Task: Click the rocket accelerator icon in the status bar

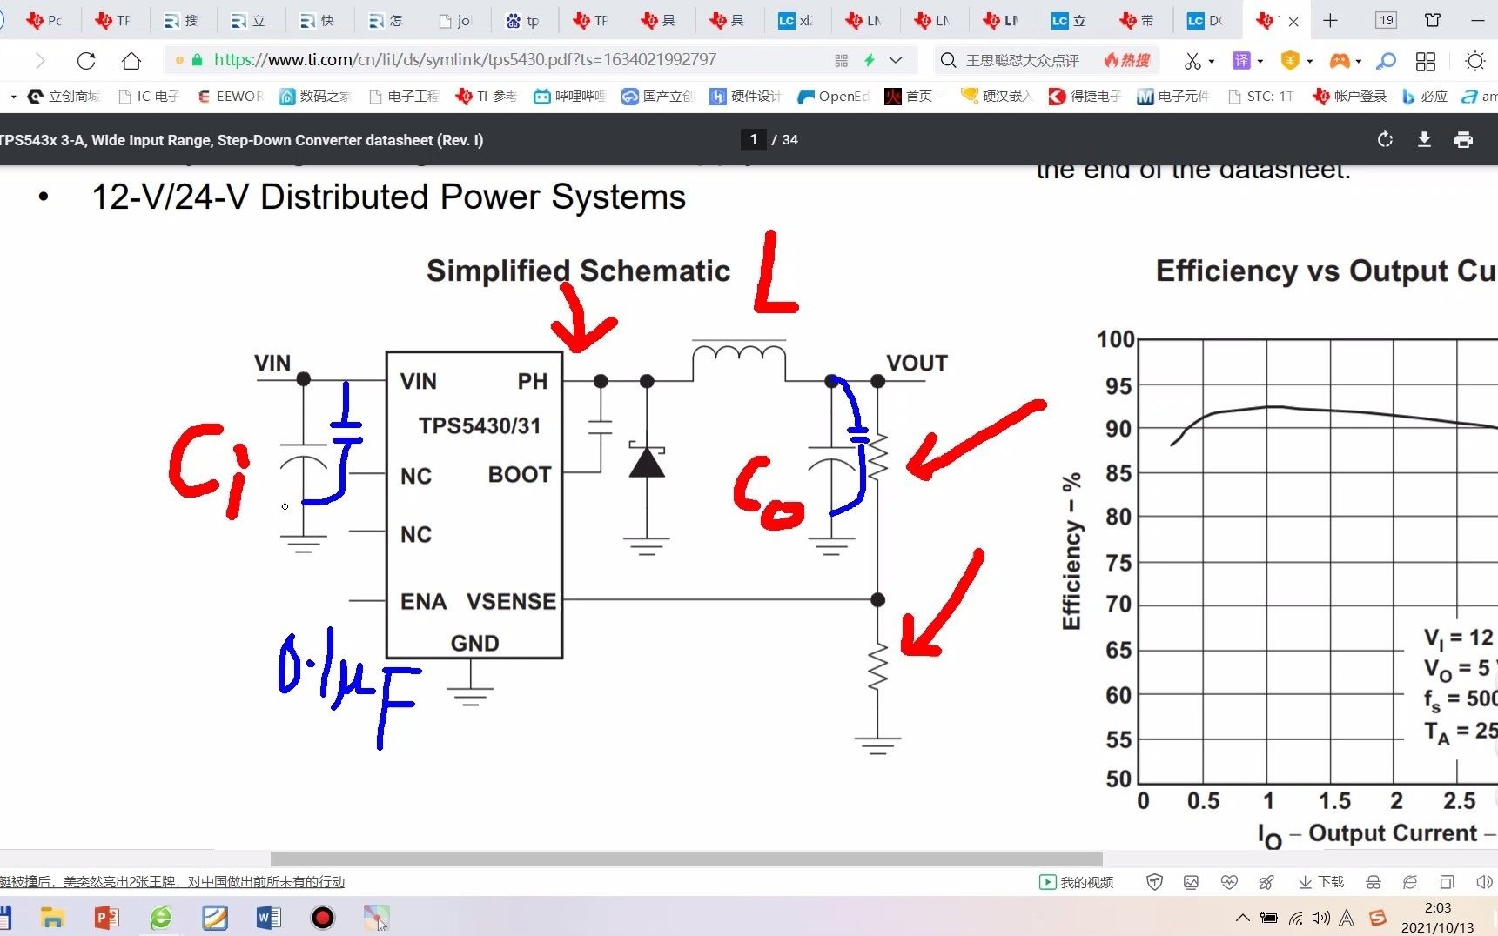Action: point(1266,882)
